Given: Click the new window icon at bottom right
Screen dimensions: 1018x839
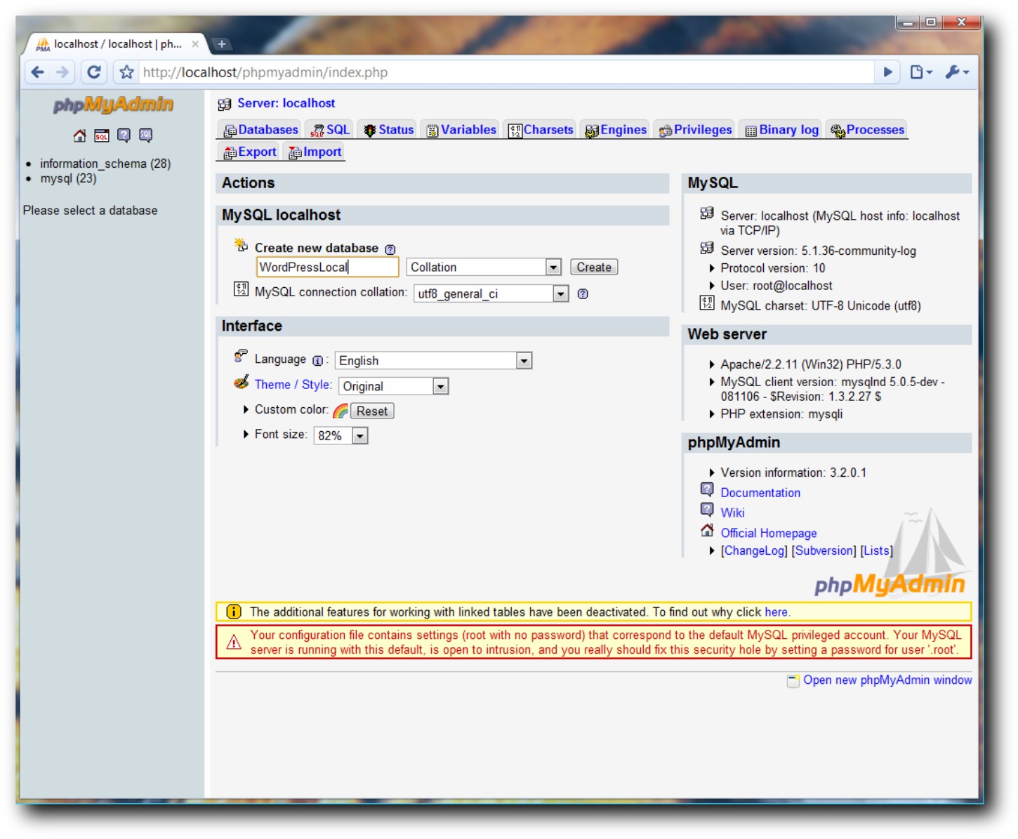Looking at the screenshot, I should [x=793, y=680].
